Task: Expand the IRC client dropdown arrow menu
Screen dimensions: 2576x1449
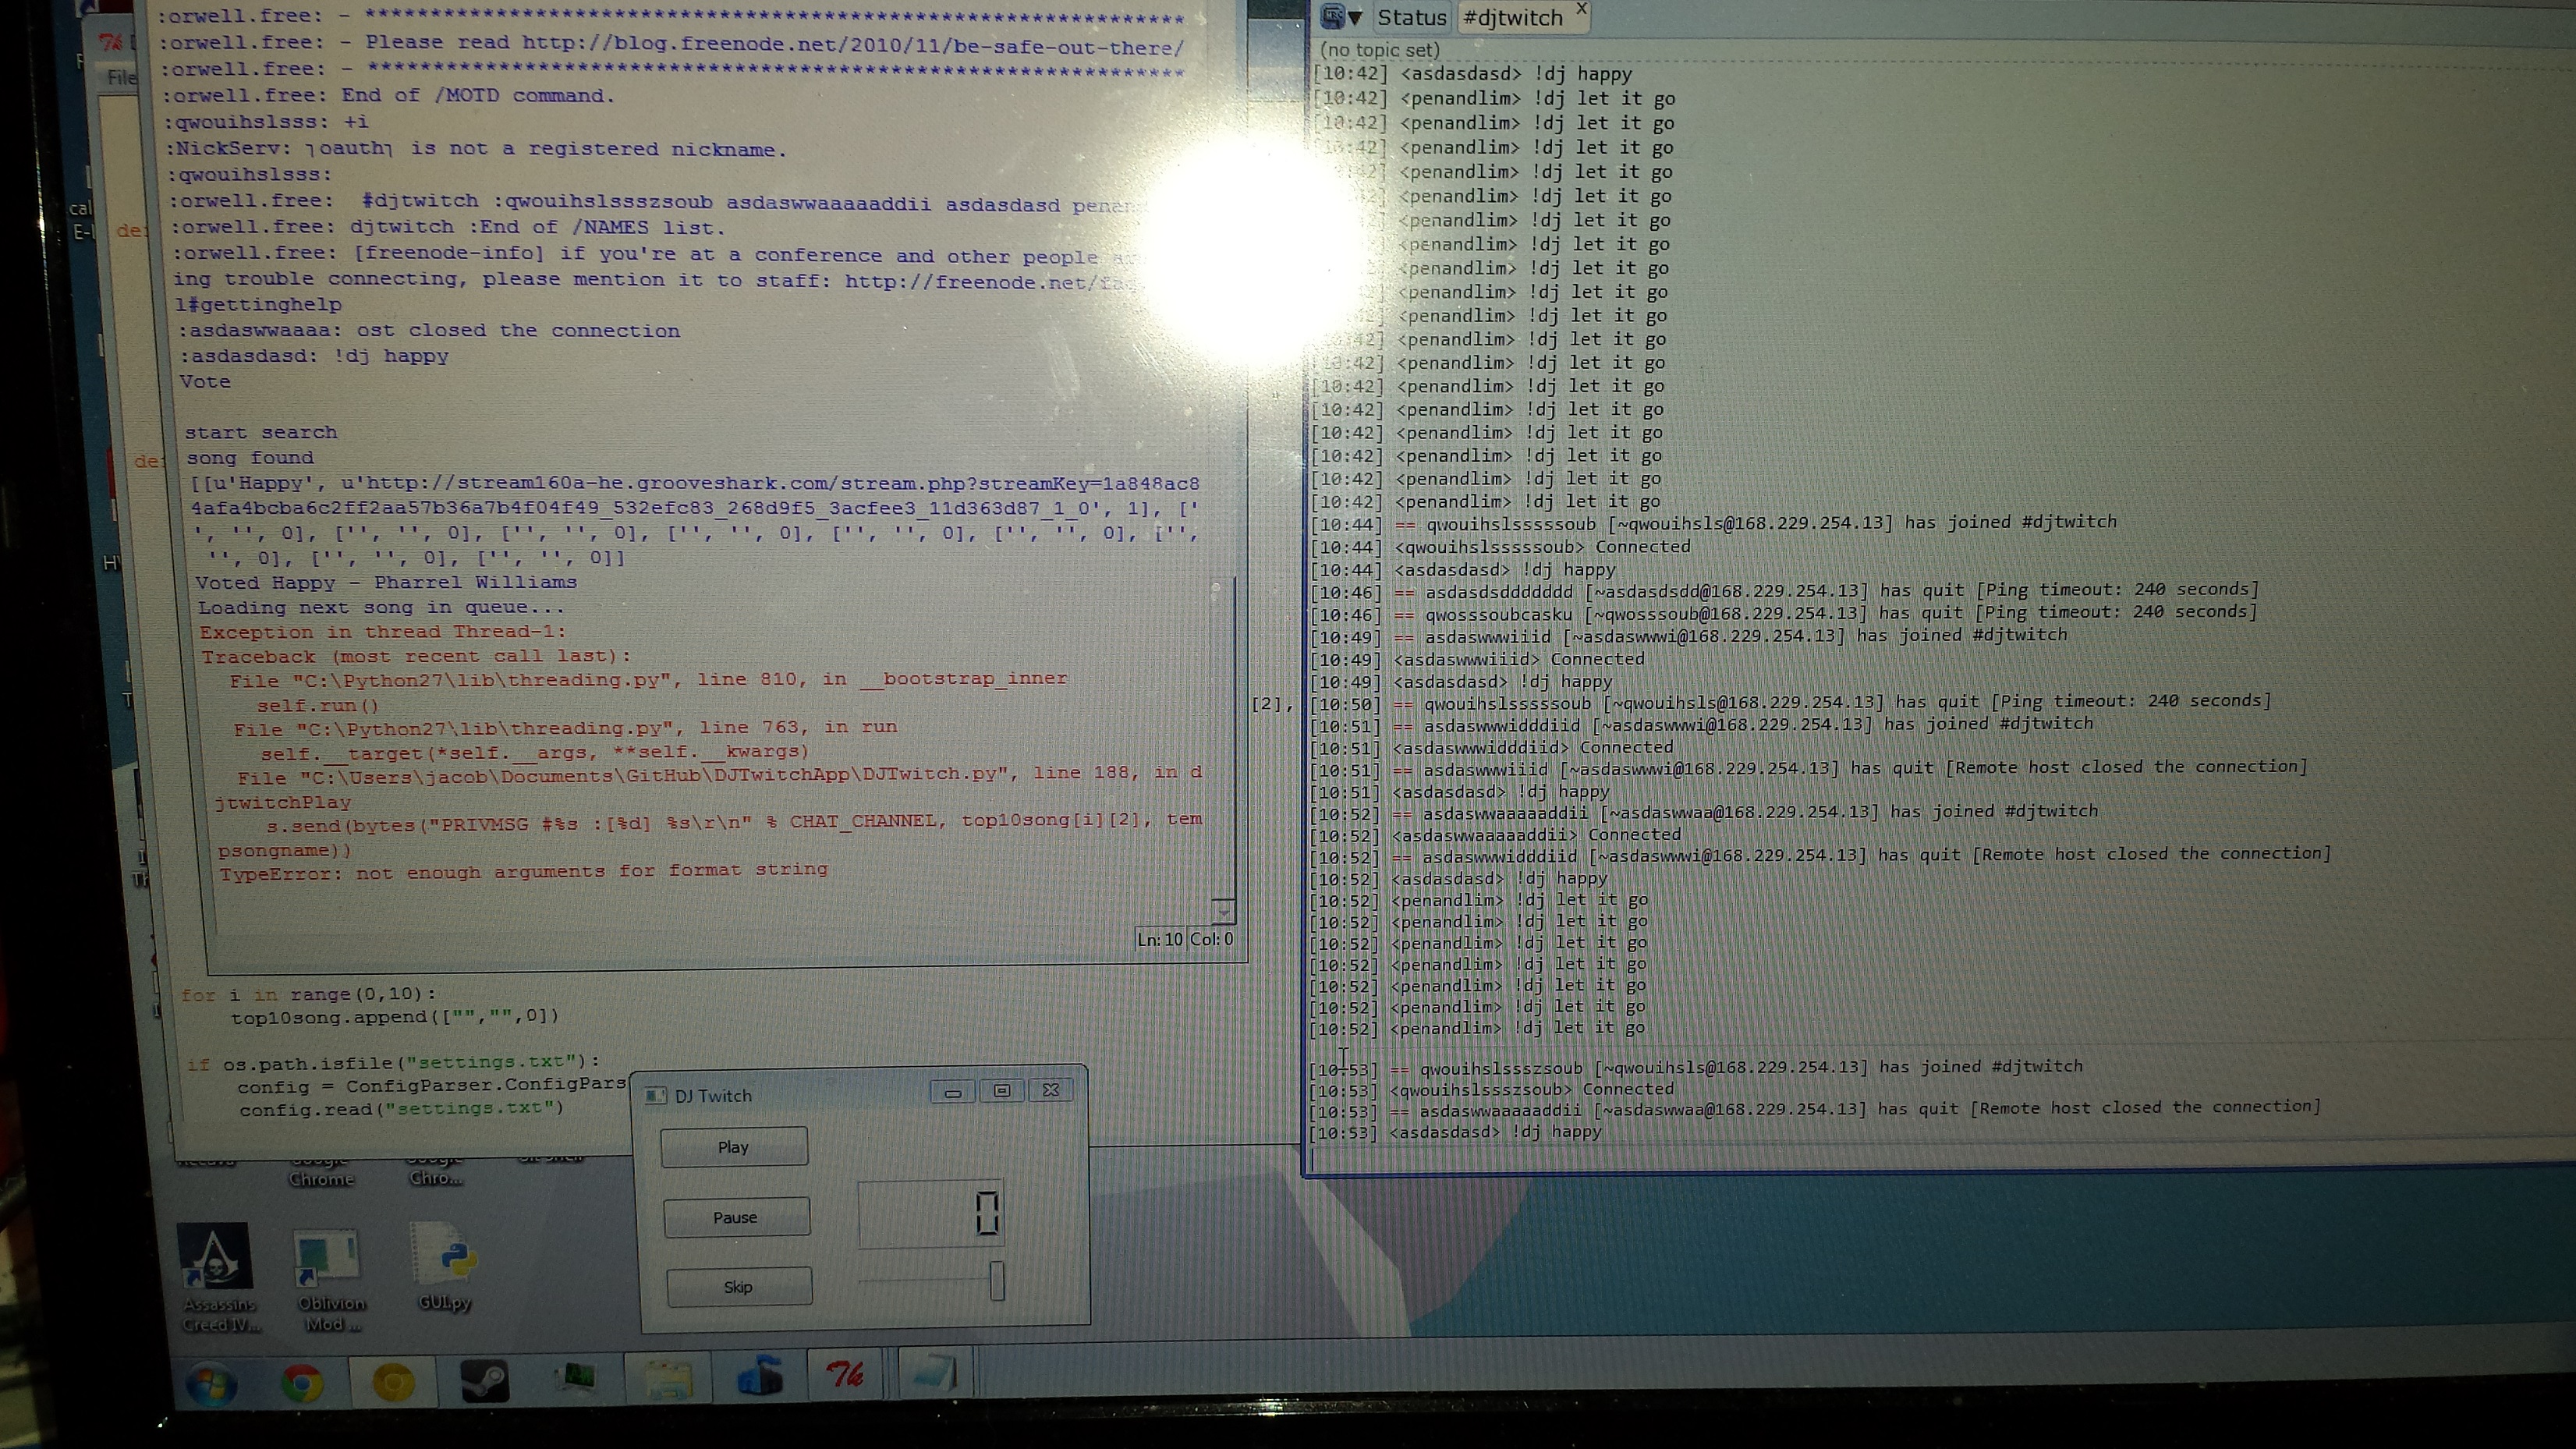Action: click(1355, 17)
